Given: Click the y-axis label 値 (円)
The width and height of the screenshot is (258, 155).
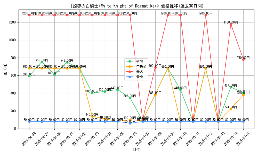Looking at the screenshot, I should pyautogui.click(x=6, y=69).
